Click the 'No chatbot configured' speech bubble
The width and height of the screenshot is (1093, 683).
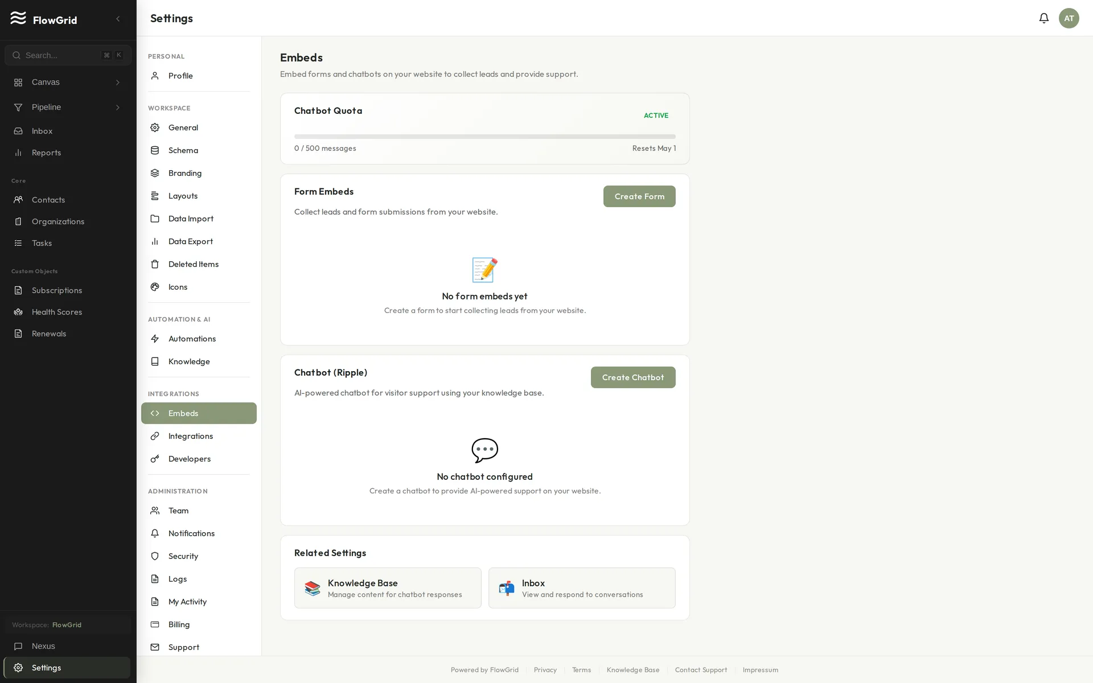(x=485, y=450)
